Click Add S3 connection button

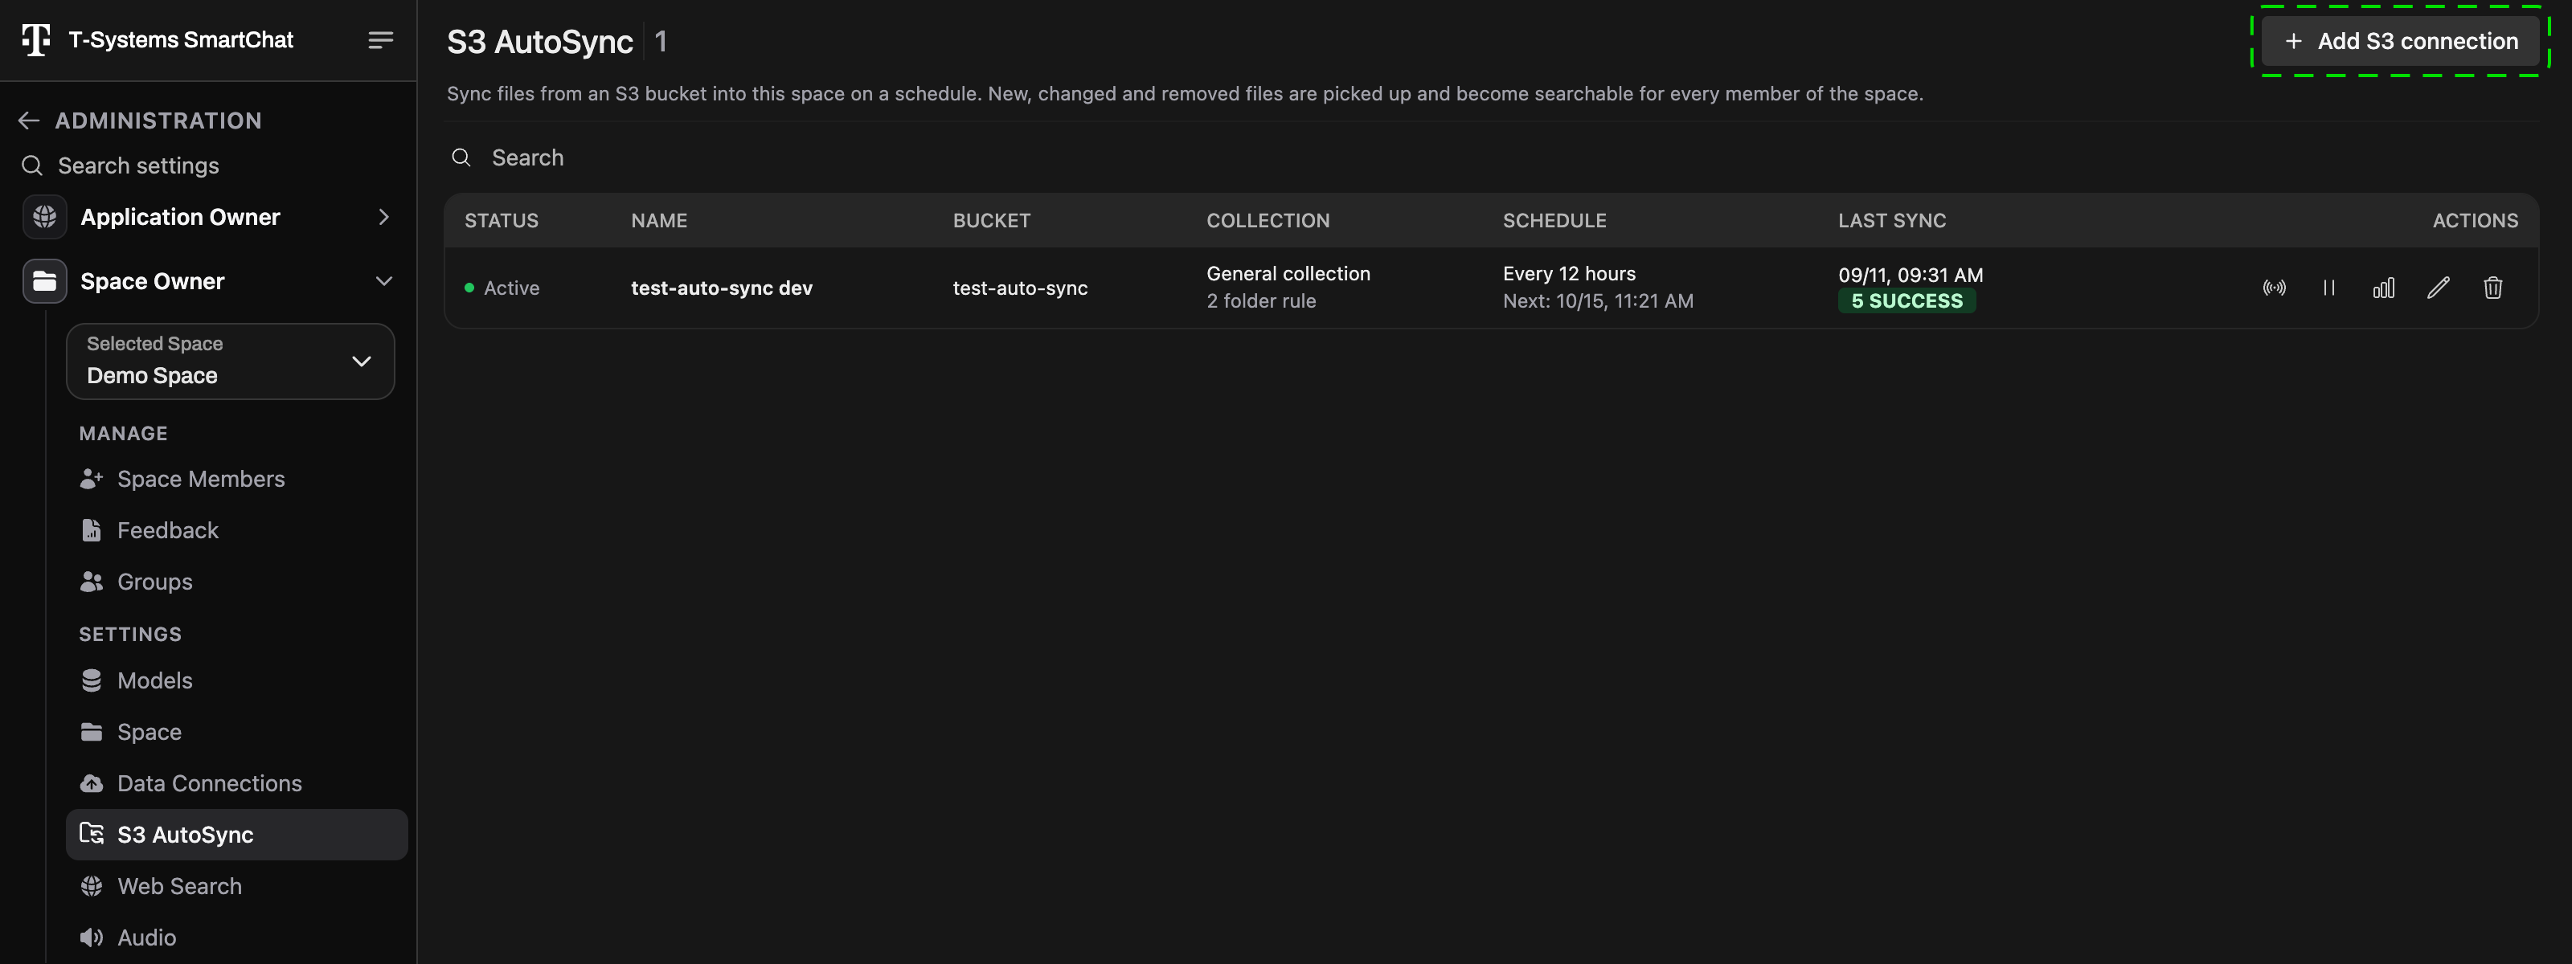pyautogui.click(x=2400, y=41)
